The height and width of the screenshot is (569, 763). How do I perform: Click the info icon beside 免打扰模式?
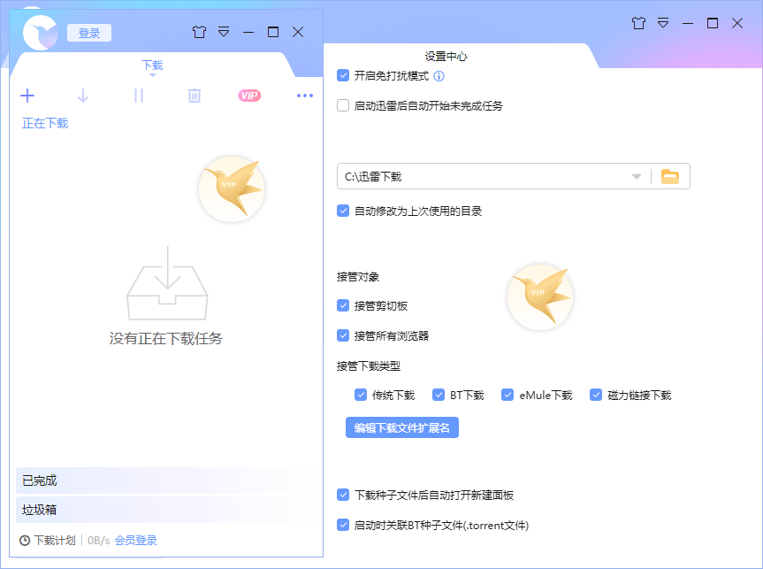click(439, 76)
